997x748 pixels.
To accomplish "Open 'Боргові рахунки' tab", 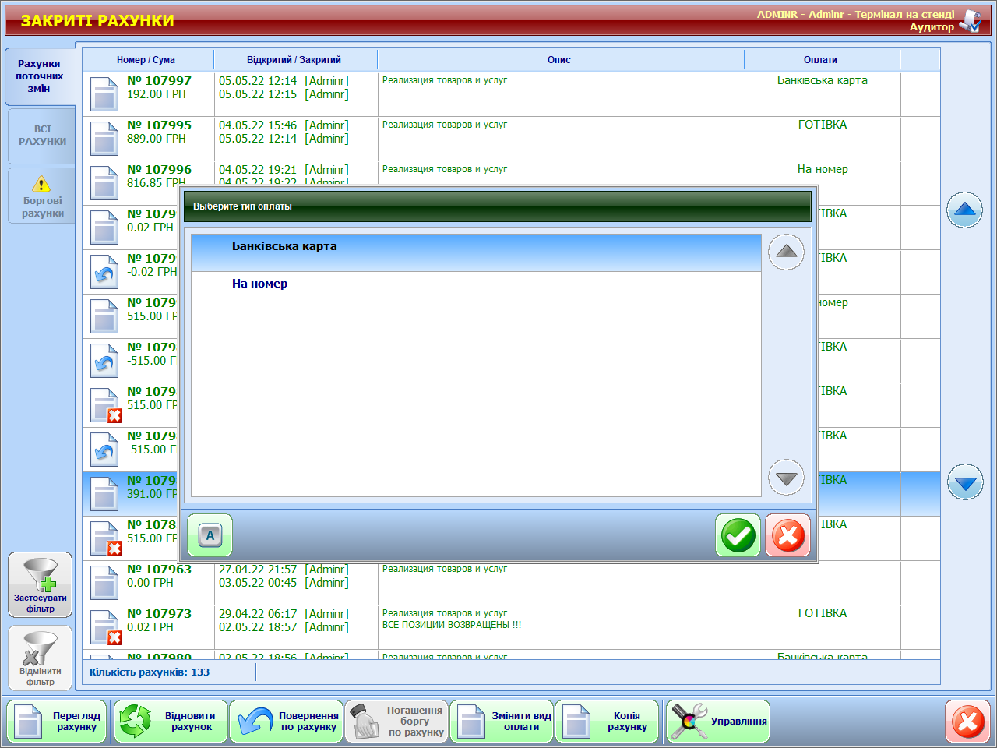I will 42,196.
